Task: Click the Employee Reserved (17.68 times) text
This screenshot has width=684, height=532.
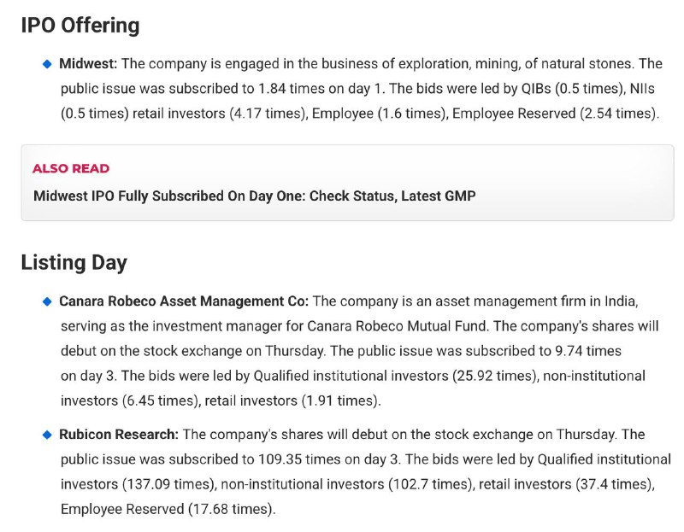Action: pos(168,509)
